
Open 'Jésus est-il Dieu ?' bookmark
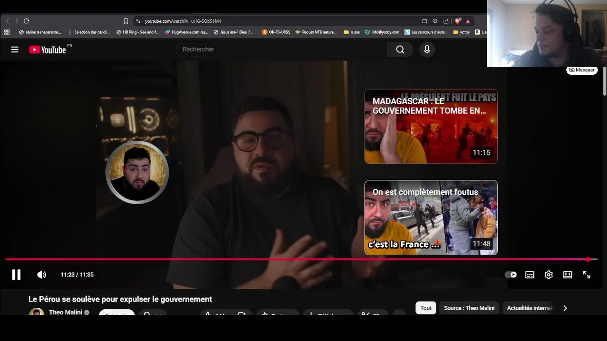pos(233,32)
